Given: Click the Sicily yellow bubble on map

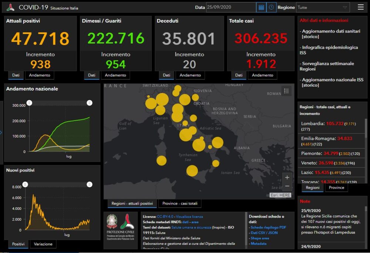Looking at the screenshot, I should coord(192,171).
